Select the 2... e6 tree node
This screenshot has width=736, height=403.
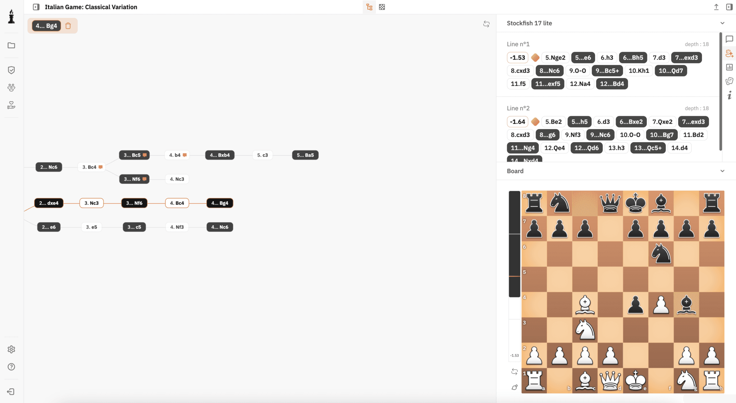(49, 227)
